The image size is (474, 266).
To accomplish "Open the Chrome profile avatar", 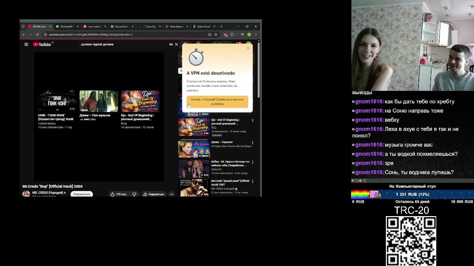I will coord(249,34).
